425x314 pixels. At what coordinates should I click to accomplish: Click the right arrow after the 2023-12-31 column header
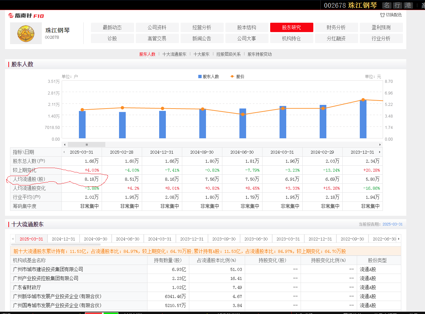[x=379, y=152]
